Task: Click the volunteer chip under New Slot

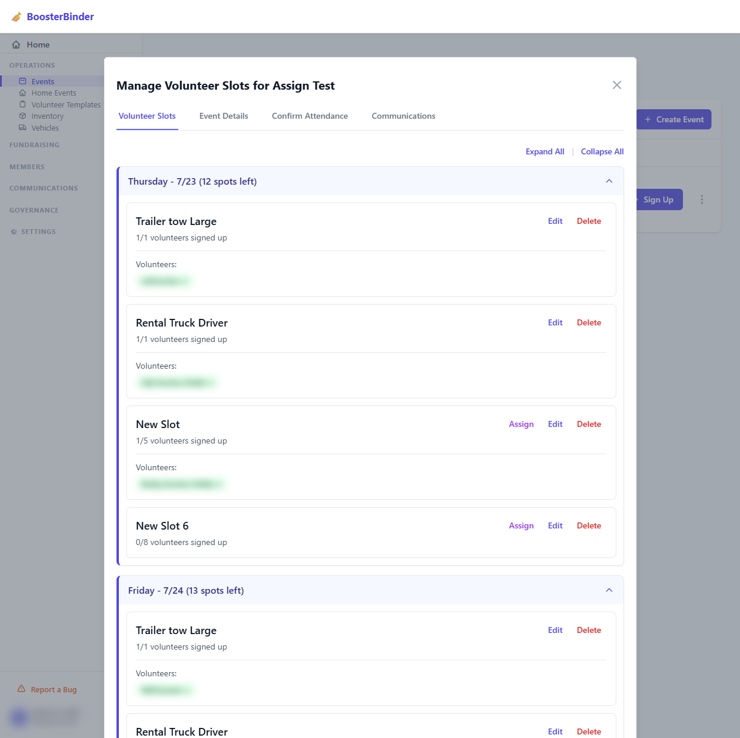Action: click(181, 484)
